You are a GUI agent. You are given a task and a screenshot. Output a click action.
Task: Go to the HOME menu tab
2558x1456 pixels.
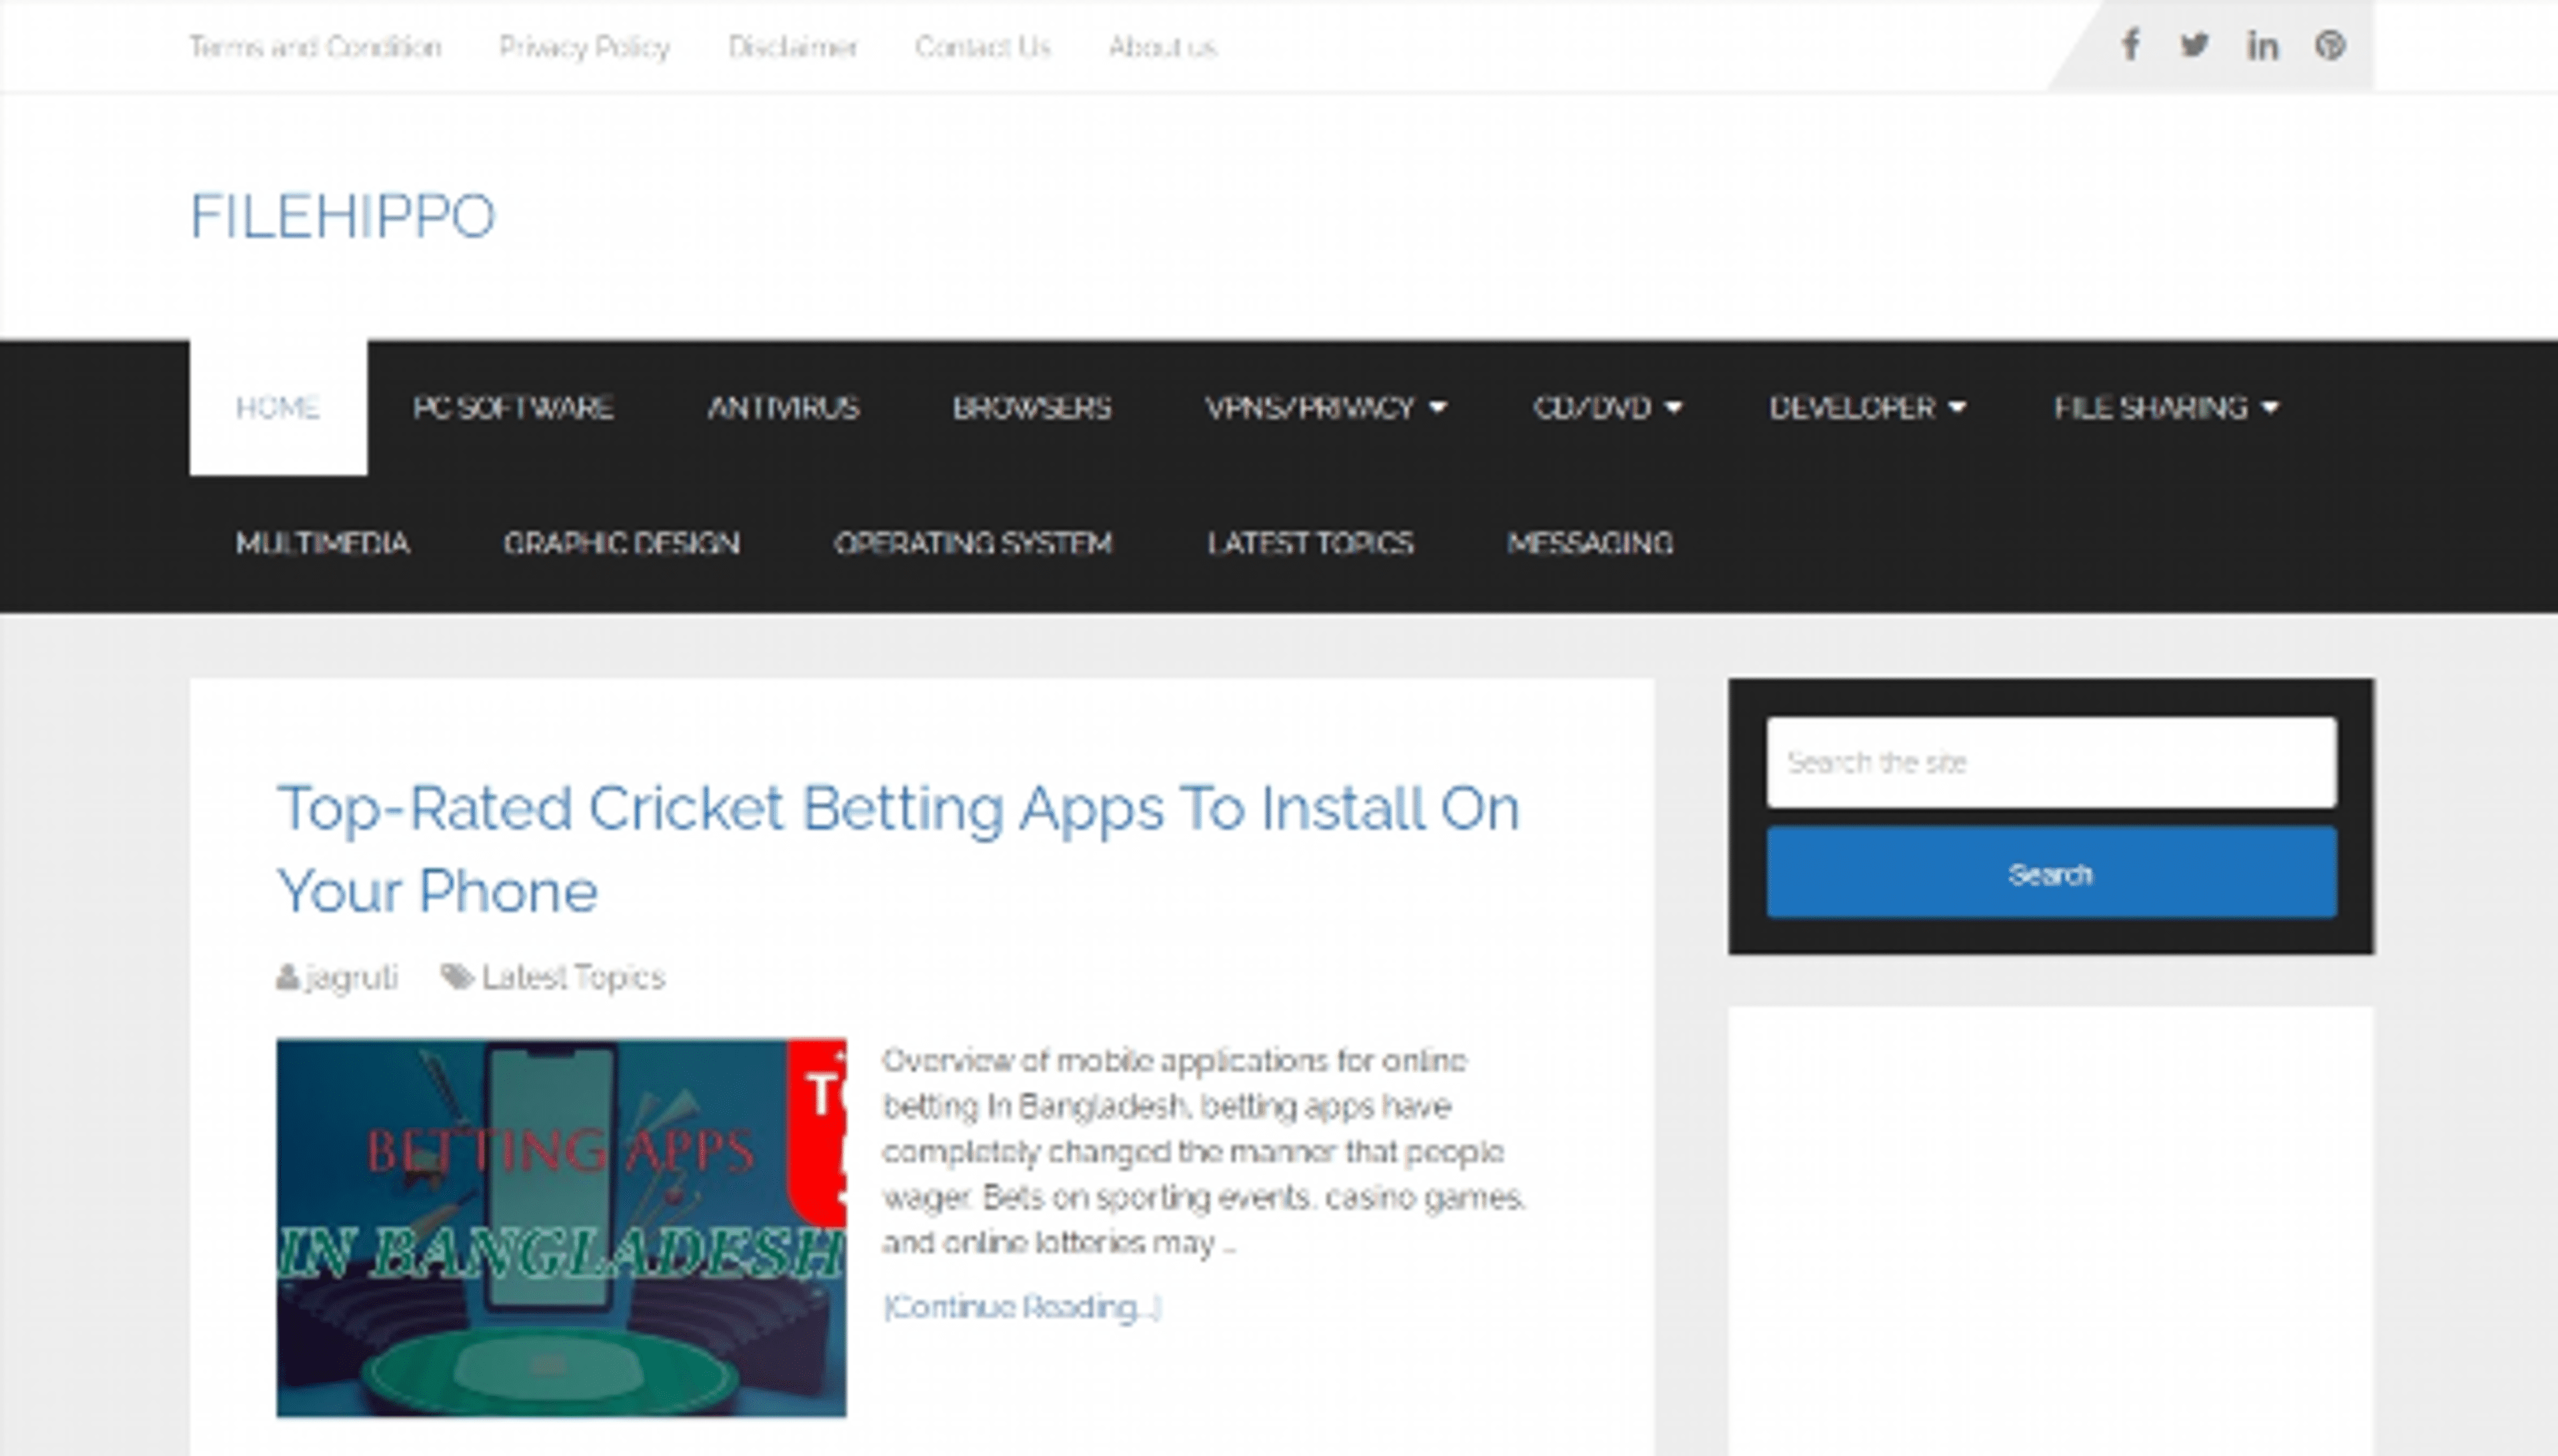pos(278,408)
